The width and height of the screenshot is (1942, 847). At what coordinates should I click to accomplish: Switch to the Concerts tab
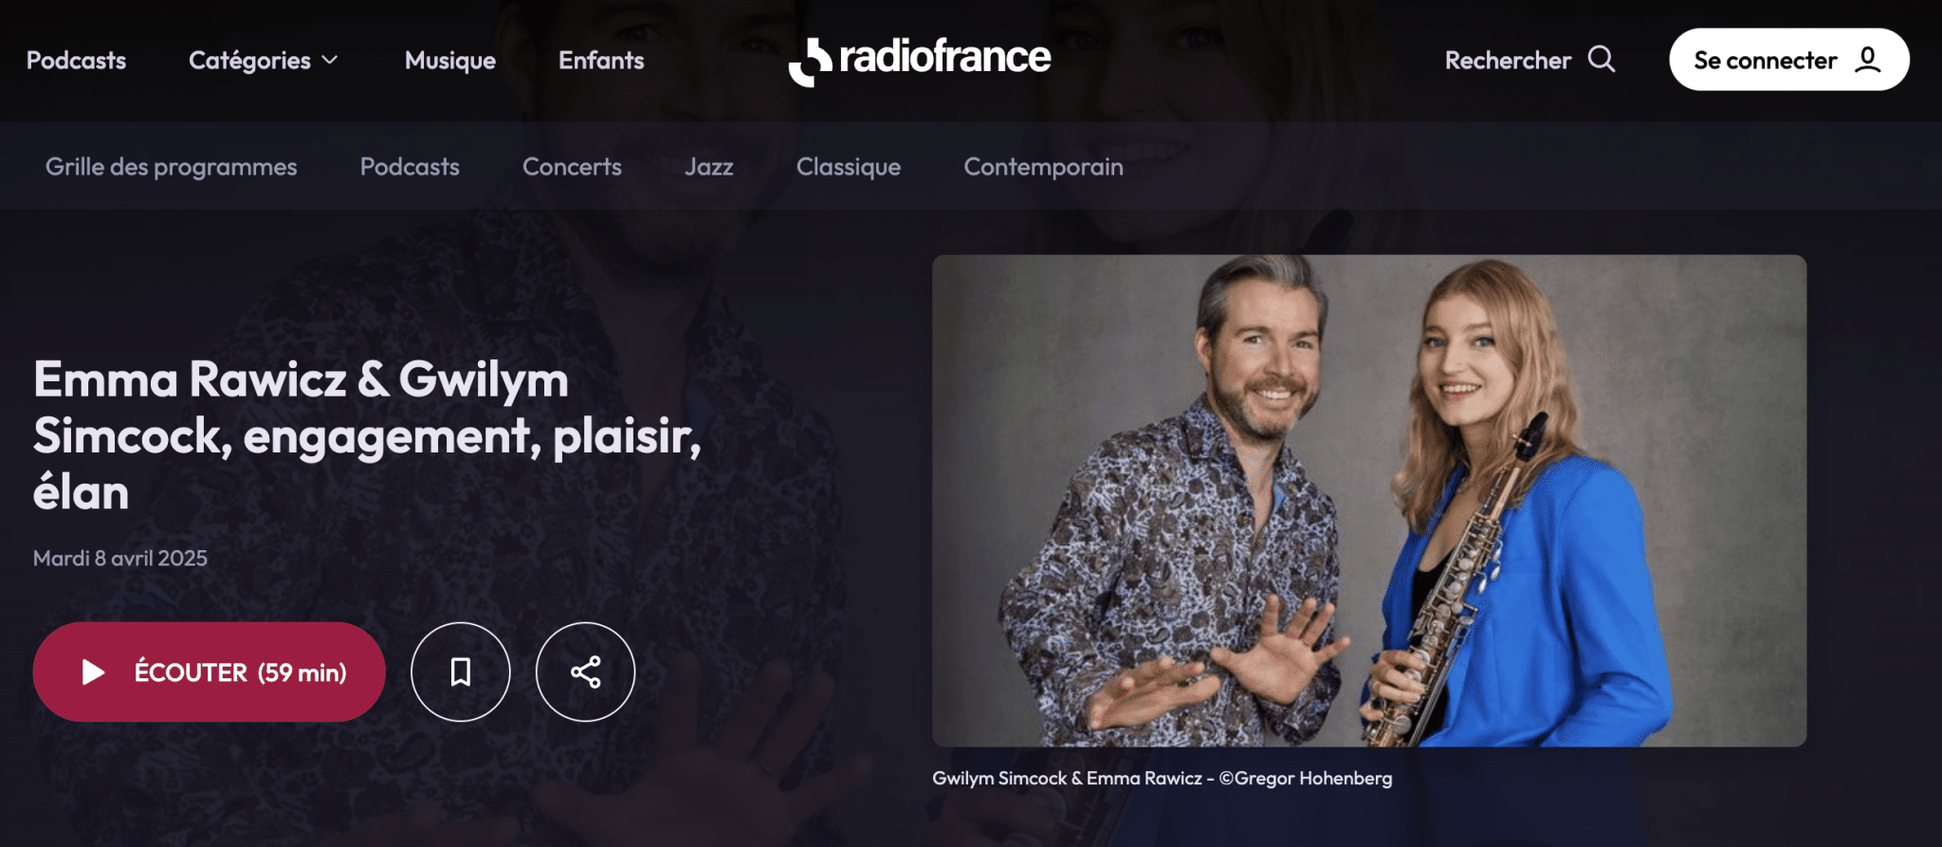click(572, 167)
